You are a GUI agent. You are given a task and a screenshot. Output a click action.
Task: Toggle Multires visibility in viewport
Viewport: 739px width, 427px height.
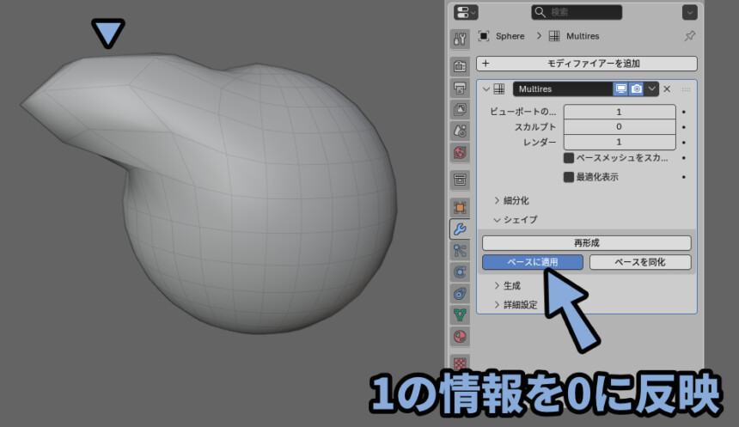click(x=620, y=88)
